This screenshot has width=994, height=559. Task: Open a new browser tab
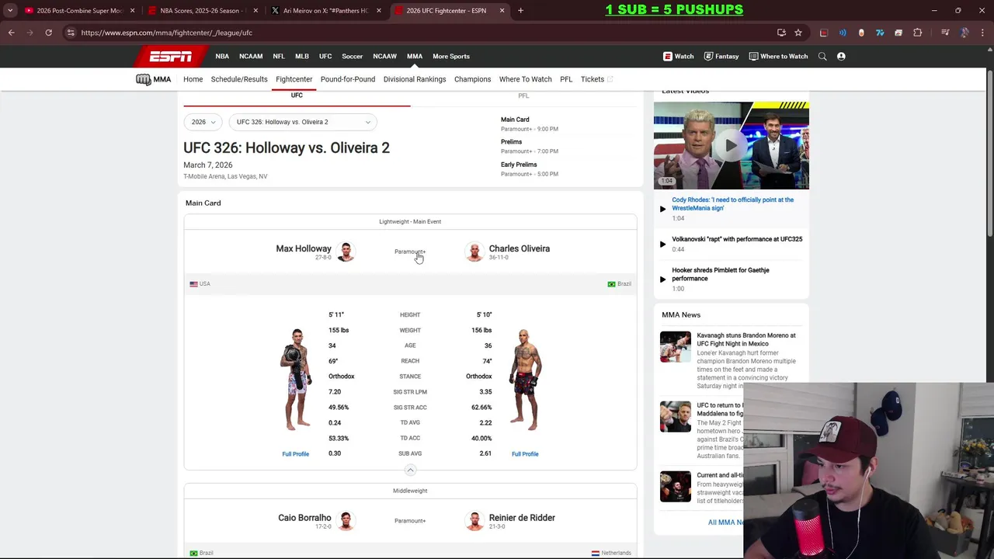click(520, 11)
